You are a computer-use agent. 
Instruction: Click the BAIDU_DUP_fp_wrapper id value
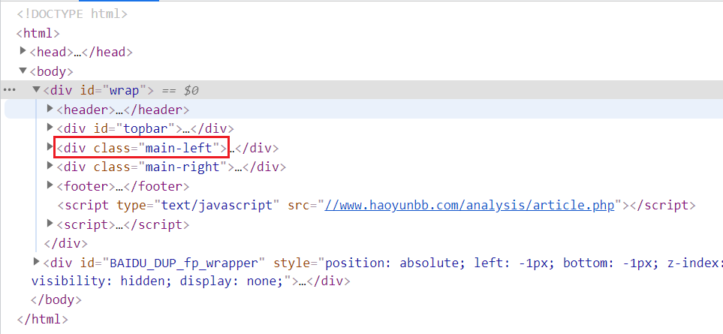coord(184,263)
